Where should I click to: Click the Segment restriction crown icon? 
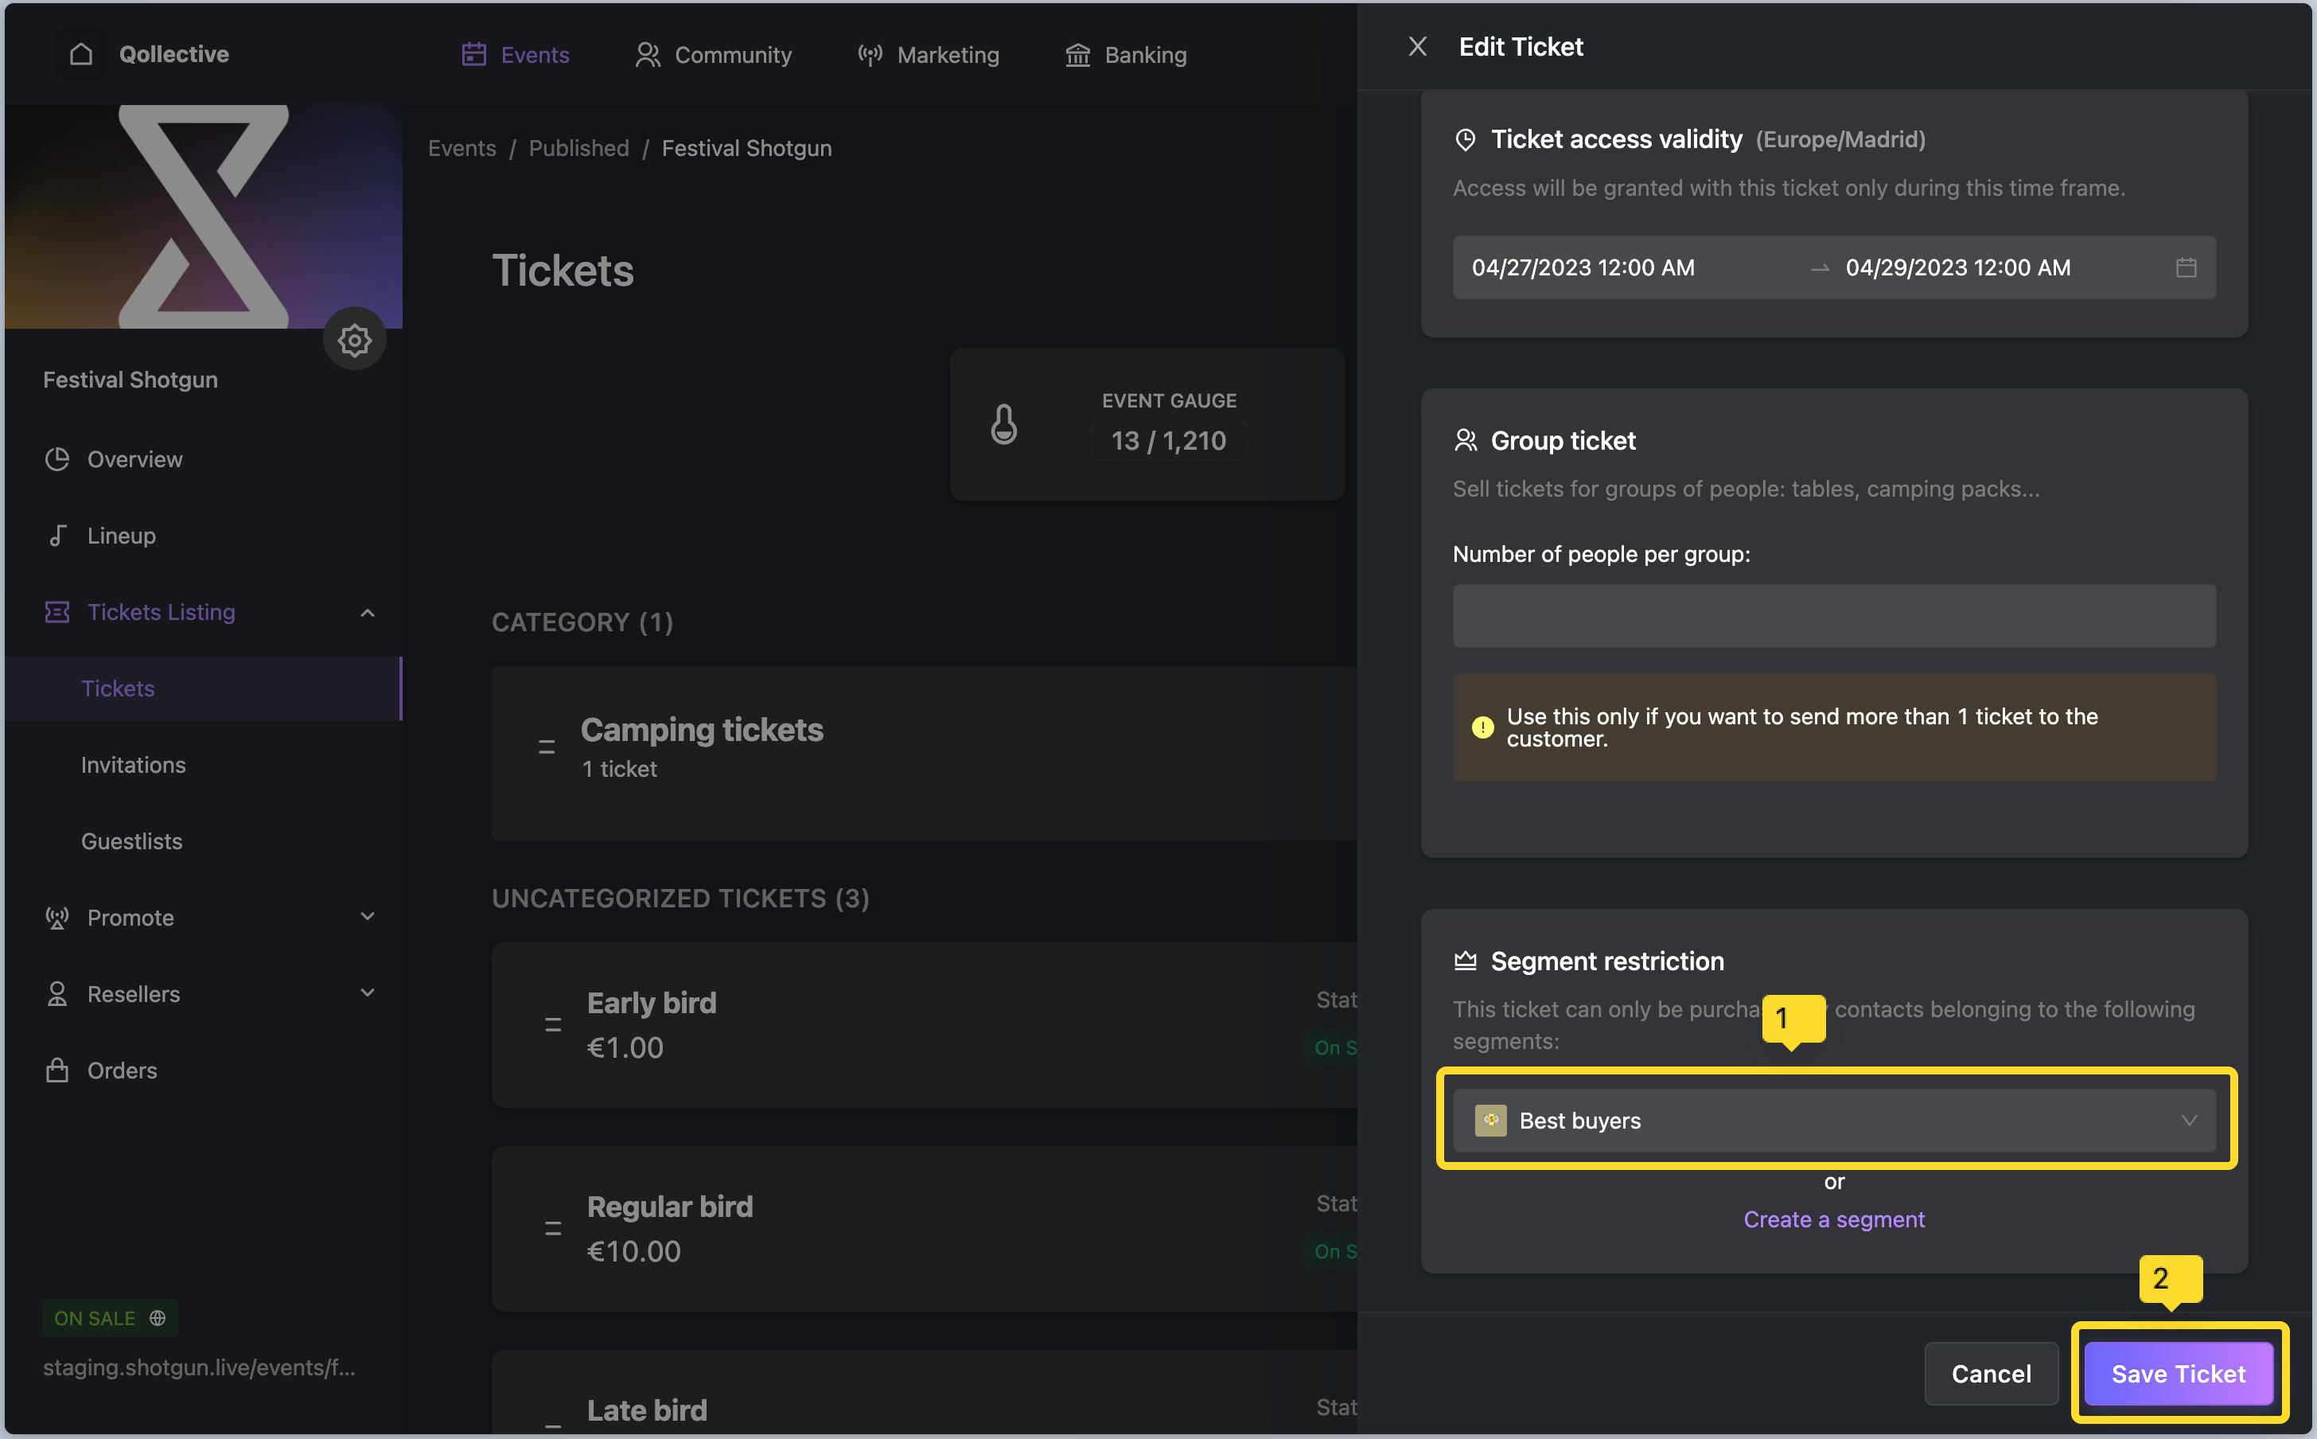[x=1466, y=961]
